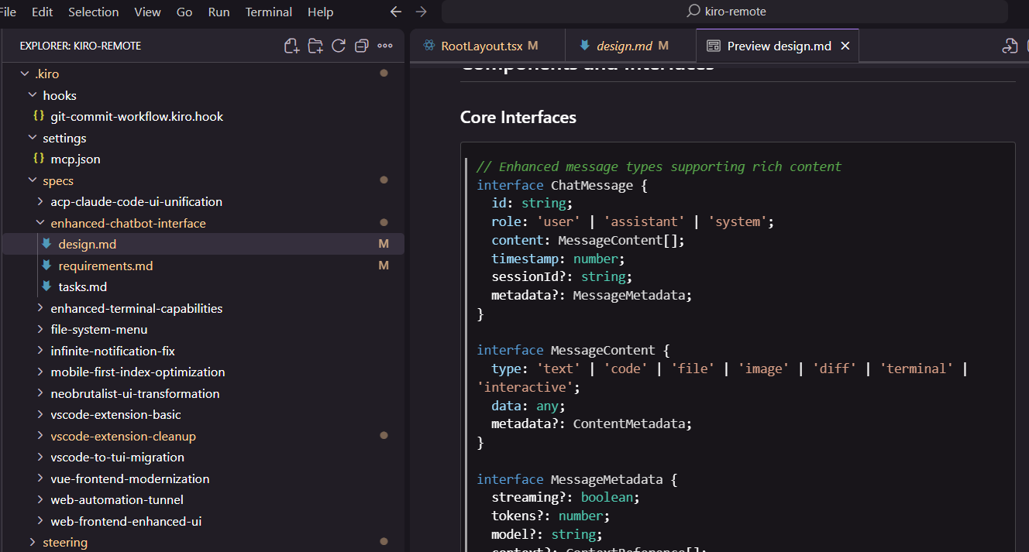Open the Terminal menu
This screenshot has height=552, width=1029.
tap(268, 12)
